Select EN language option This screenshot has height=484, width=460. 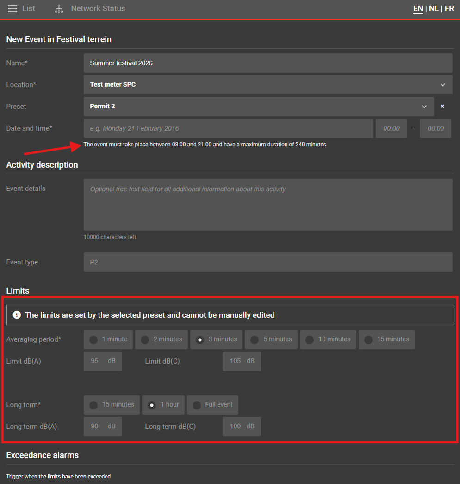coord(418,9)
